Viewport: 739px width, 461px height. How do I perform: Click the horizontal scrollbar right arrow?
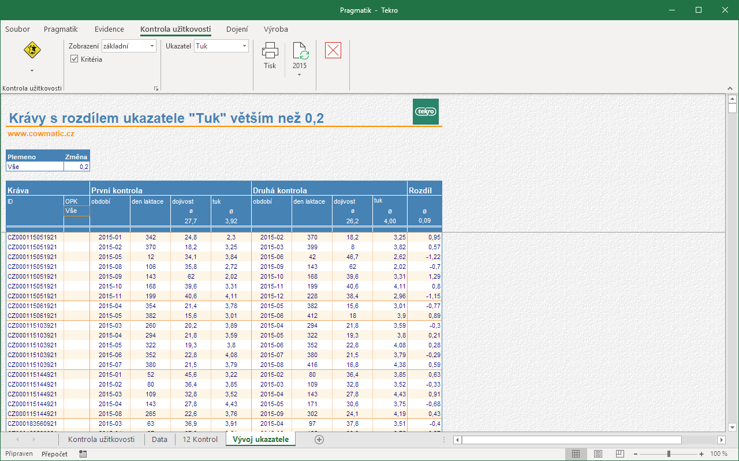pyautogui.click(x=720, y=440)
